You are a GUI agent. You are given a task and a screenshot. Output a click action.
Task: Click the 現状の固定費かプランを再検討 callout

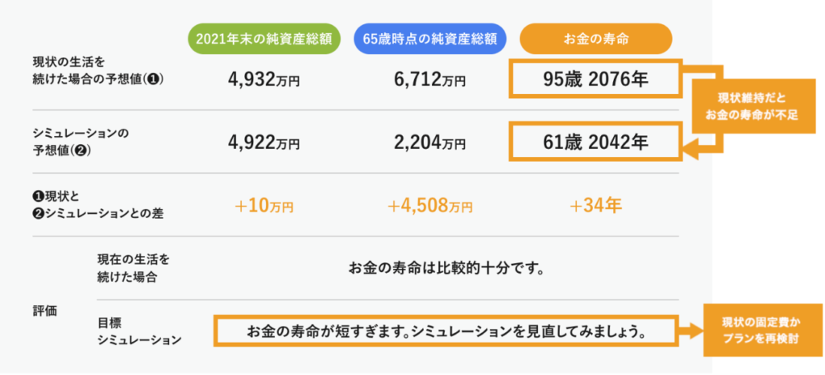[x=763, y=330]
